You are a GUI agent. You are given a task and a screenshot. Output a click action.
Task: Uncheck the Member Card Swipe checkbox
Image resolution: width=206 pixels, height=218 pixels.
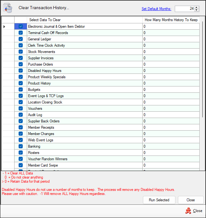pos(21,165)
